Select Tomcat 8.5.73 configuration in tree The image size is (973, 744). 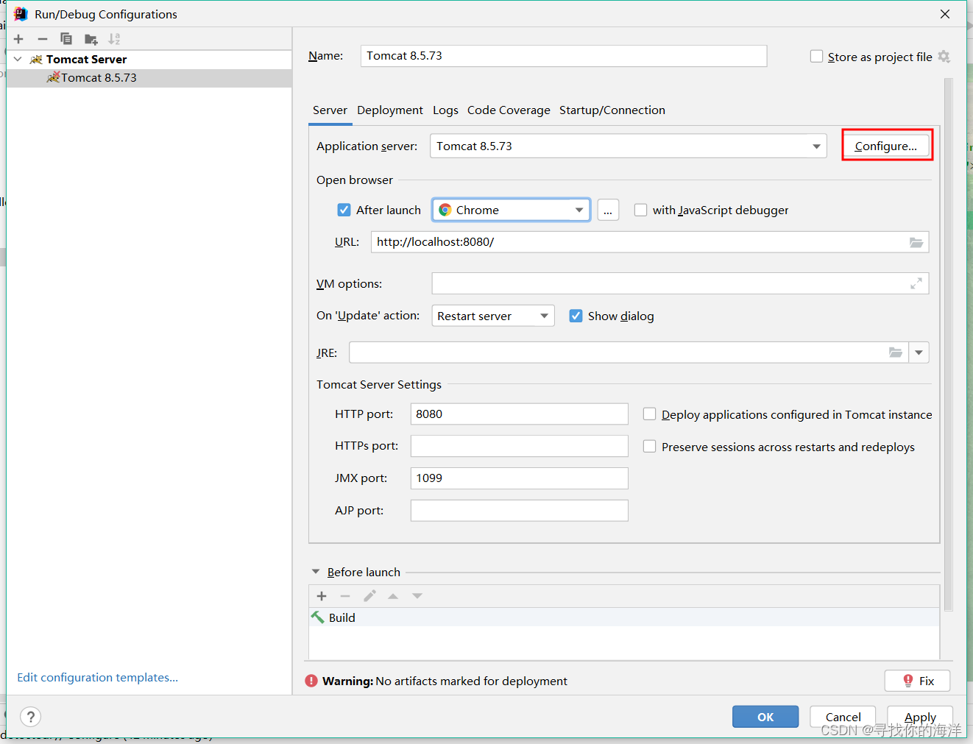click(x=149, y=78)
